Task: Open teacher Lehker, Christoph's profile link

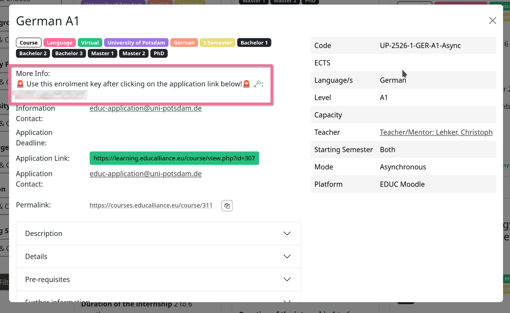Action: [436, 132]
